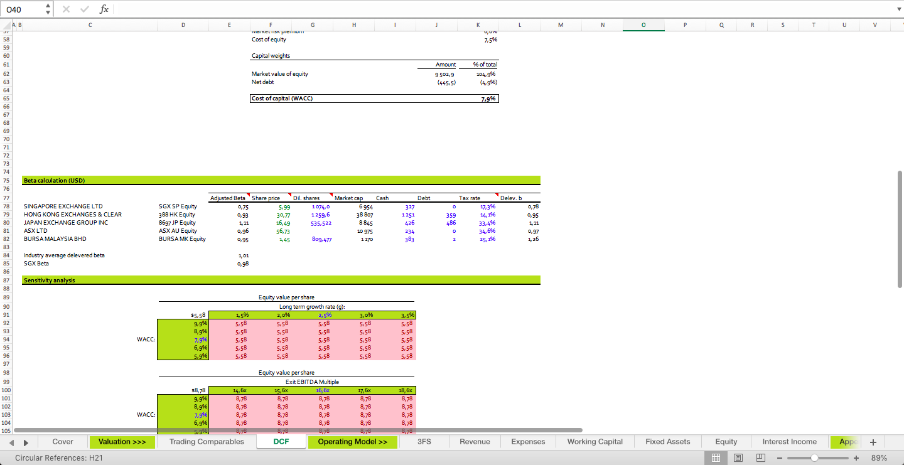Click JAPAN EXCHANGE GROUP INC cell
Screen dimensions: 904x465
(x=66, y=222)
